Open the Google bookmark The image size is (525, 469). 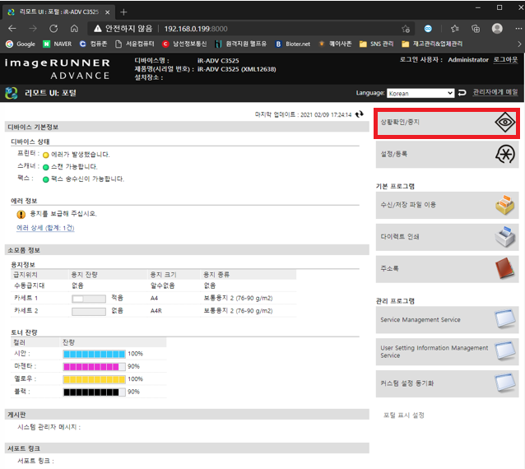(x=21, y=44)
